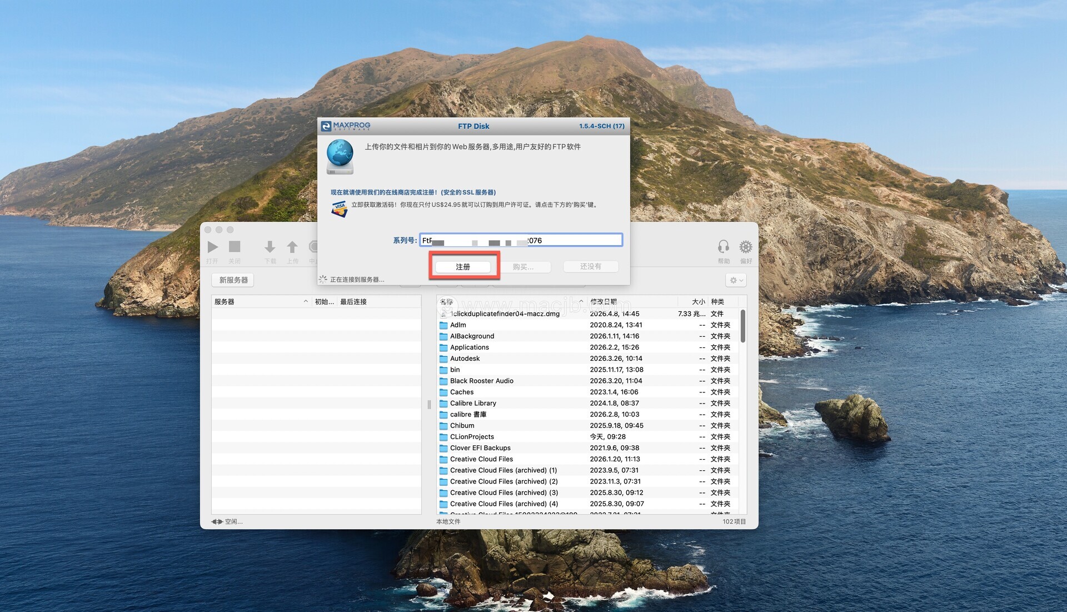Screen dimensions: 1067x612
Task: Click the Download arrow toolbar icon
Action: click(270, 247)
